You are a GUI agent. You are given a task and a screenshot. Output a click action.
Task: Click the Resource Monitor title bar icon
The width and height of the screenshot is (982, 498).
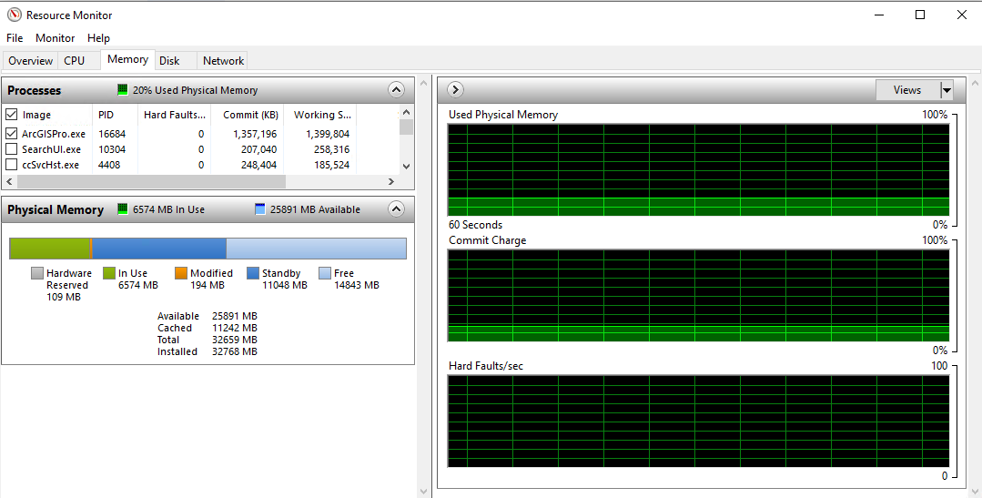14,15
